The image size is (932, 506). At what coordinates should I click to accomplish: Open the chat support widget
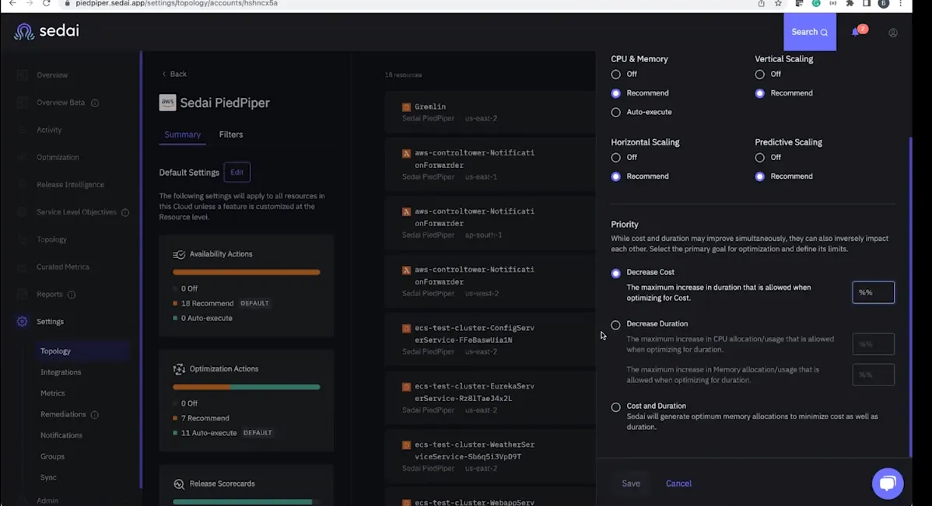click(888, 483)
